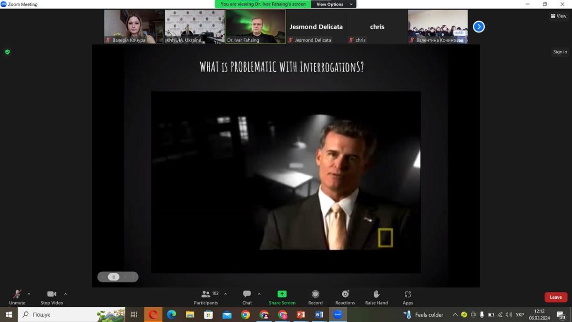The image size is (572, 322).
Task: Show next participants with right arrow
Action: click(479, 27)
